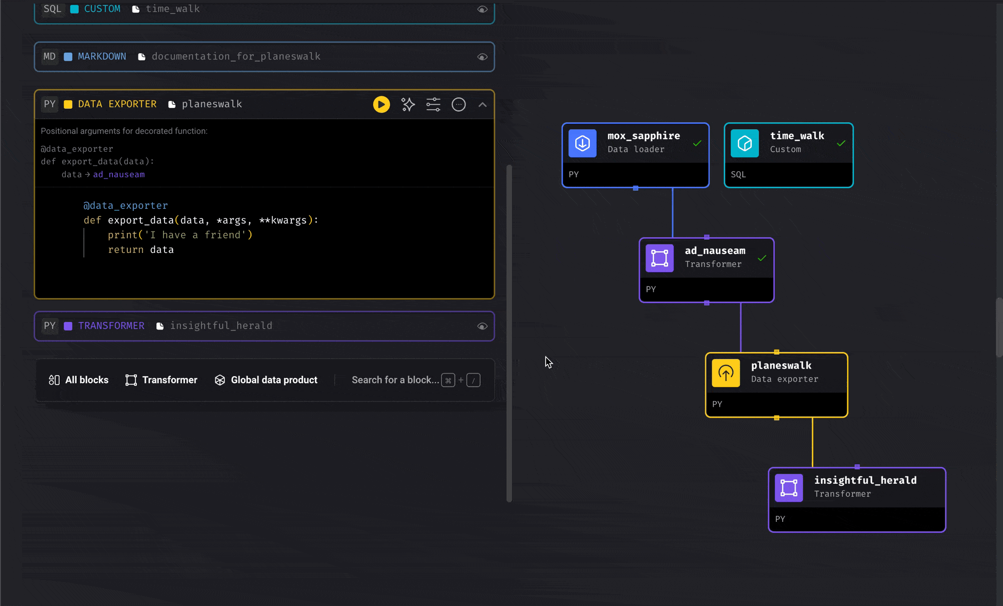The height and width of the screenshot is (606, 1003).
Task: Click ad_nauseam top input connector port
Action: pyautogui.click(x=707, y=237)
